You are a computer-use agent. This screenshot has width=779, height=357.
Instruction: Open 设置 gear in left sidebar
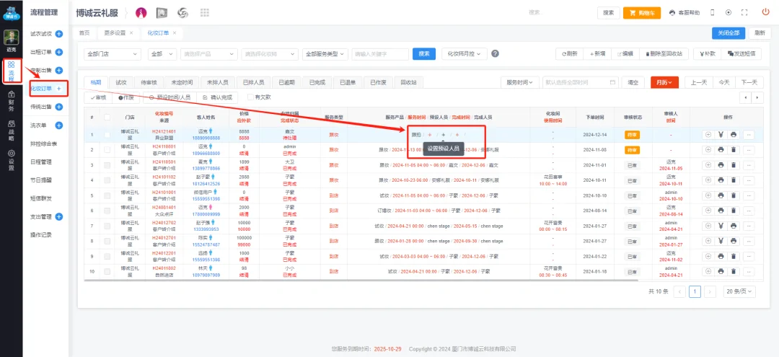click(11, 157)
